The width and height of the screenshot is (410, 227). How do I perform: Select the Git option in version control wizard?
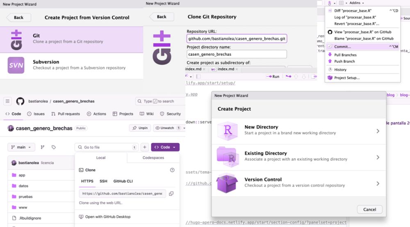click(x=71, y=39)
